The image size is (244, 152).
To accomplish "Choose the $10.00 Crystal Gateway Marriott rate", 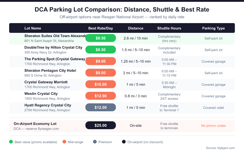I will [101, 84].
